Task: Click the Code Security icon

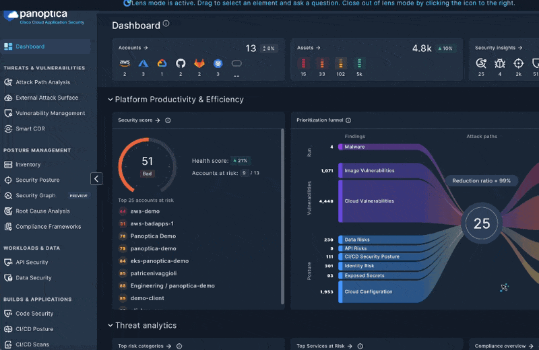Action: (x=8, y=313)
